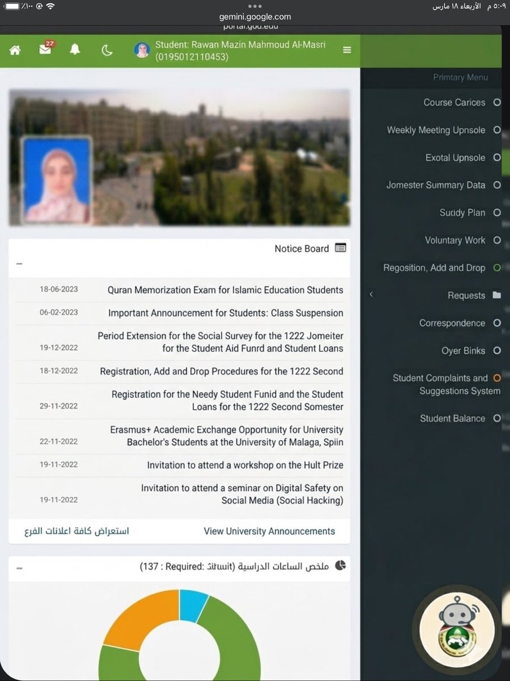This screenshot has height=681, width=510.
Task: Expand the Requests folder menu
Action: [x=466, y=296]
